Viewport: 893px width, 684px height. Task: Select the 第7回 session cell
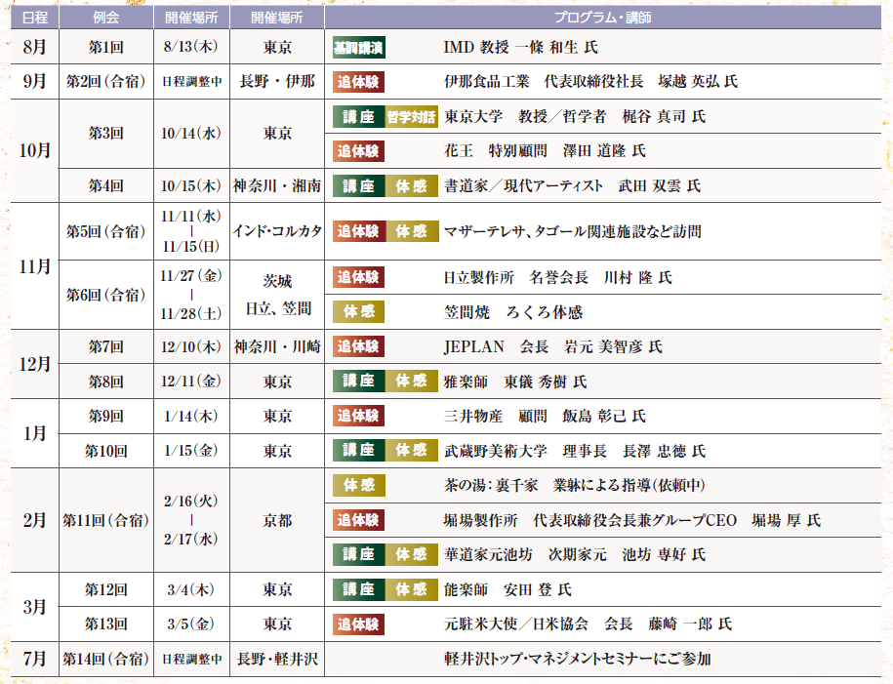click(x=106, y=346)
